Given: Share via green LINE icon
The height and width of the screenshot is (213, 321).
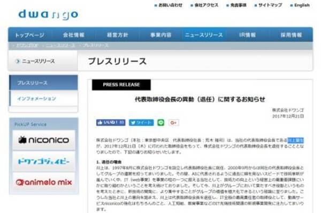Looking at the screenshot, I should point(161,123).
